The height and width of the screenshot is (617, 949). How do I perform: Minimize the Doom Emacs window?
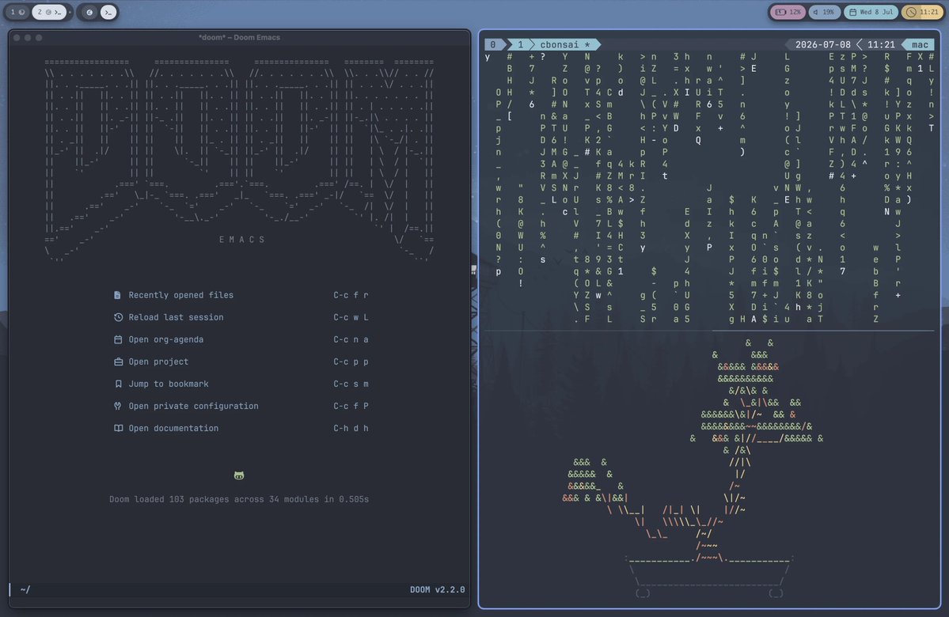pos(28,37)
